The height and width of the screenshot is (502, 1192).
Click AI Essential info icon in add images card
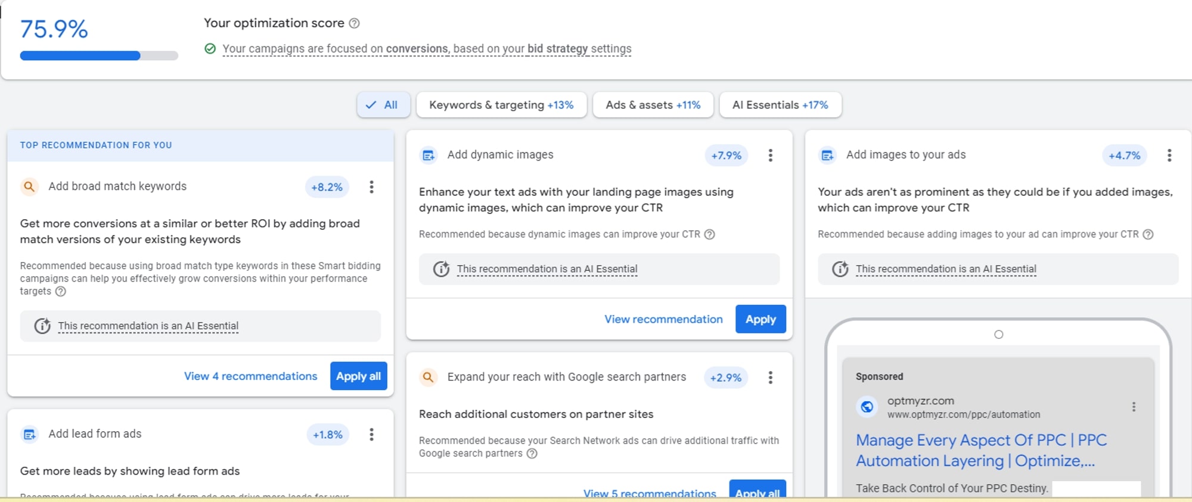point(840,269)
